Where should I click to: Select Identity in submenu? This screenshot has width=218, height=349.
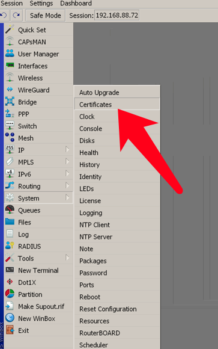coord(117,176)
